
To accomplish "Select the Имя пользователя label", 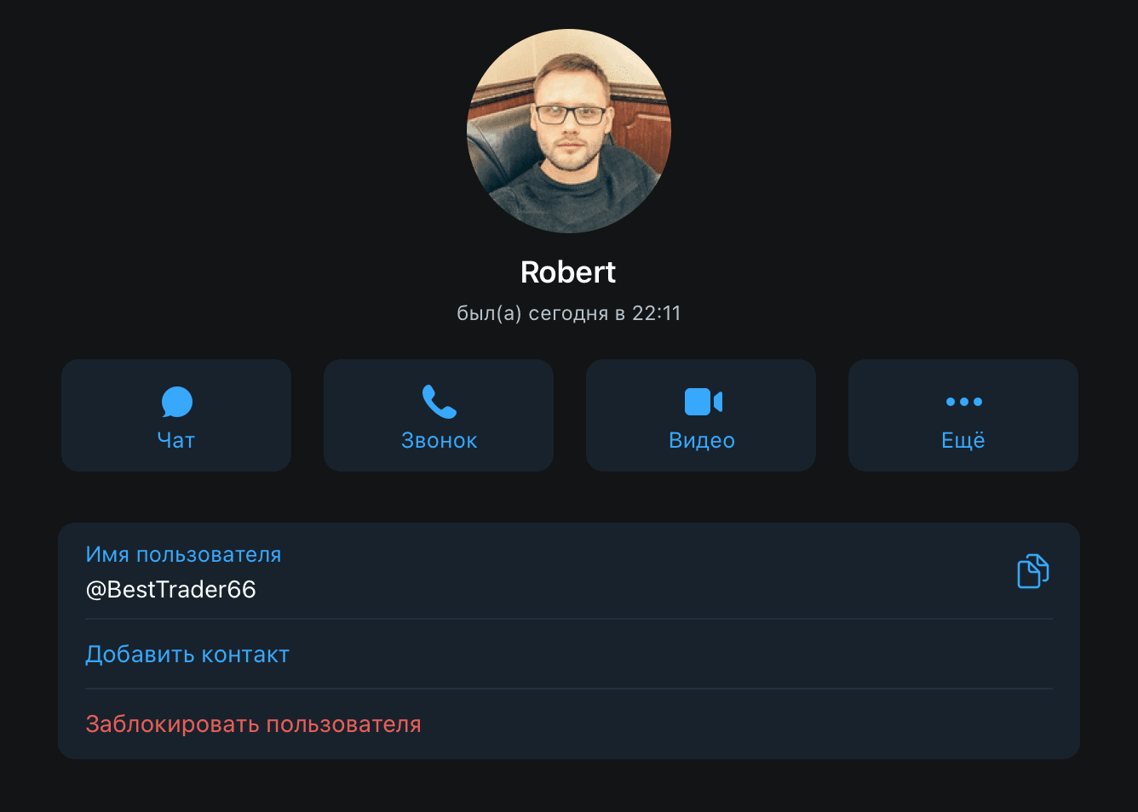I will (x=183, y=554).
